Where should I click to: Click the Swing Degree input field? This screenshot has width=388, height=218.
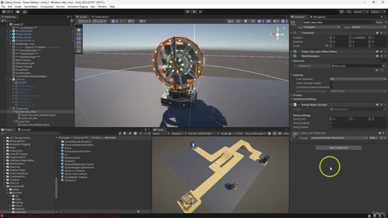tap(358, 123)
